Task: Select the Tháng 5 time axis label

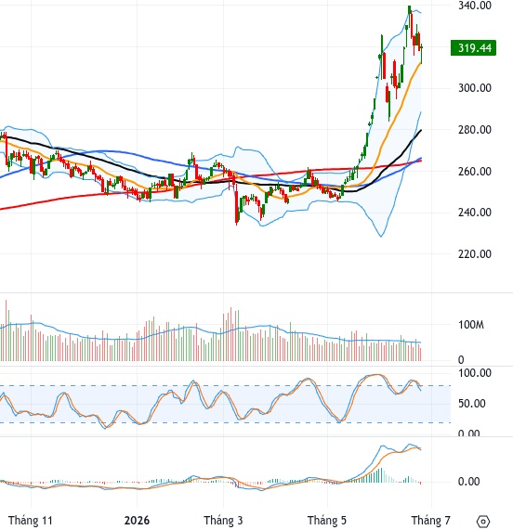Action: (x=327, y=520)
